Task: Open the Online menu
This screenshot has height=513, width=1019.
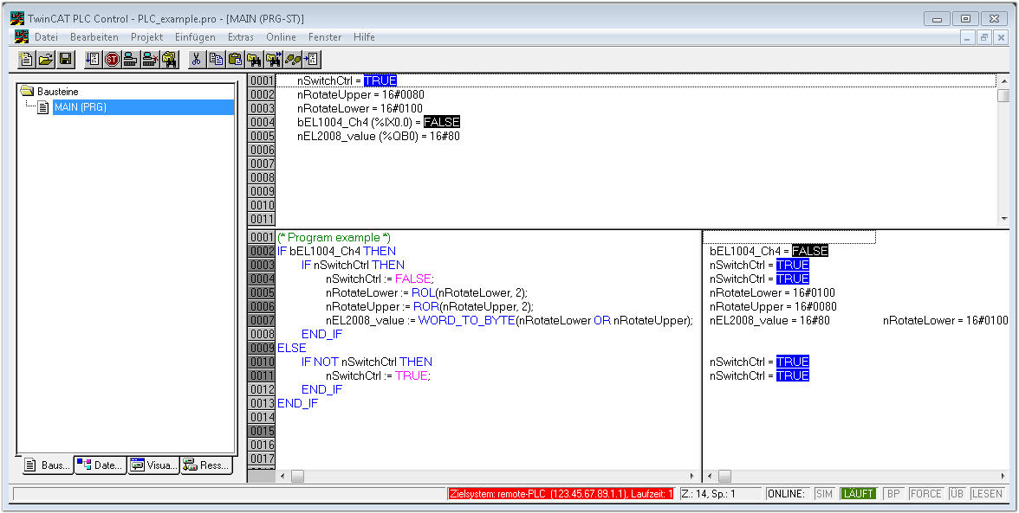Action: (x=281, y=37)
